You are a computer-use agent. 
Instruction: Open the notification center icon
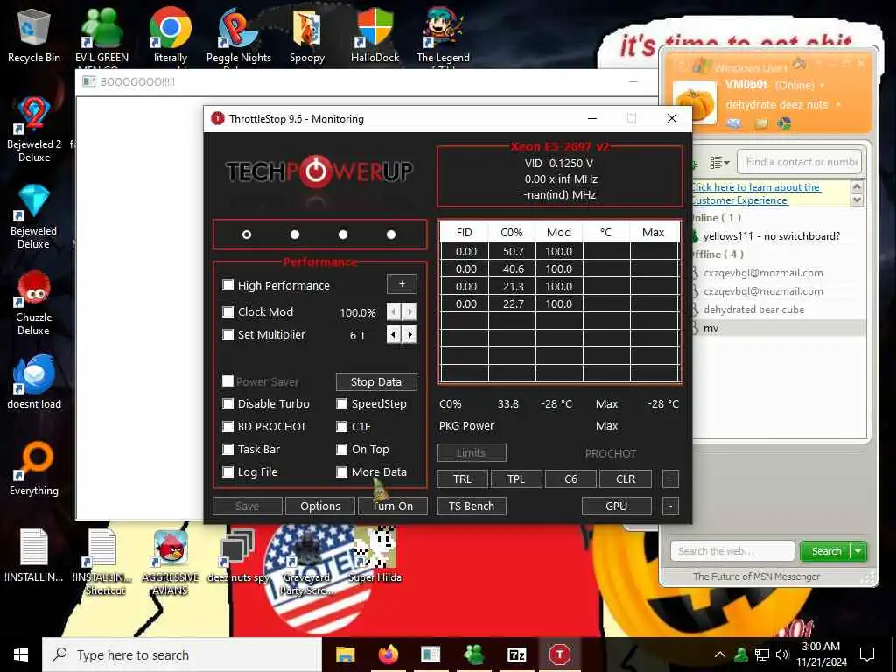[x=867, y=654]
